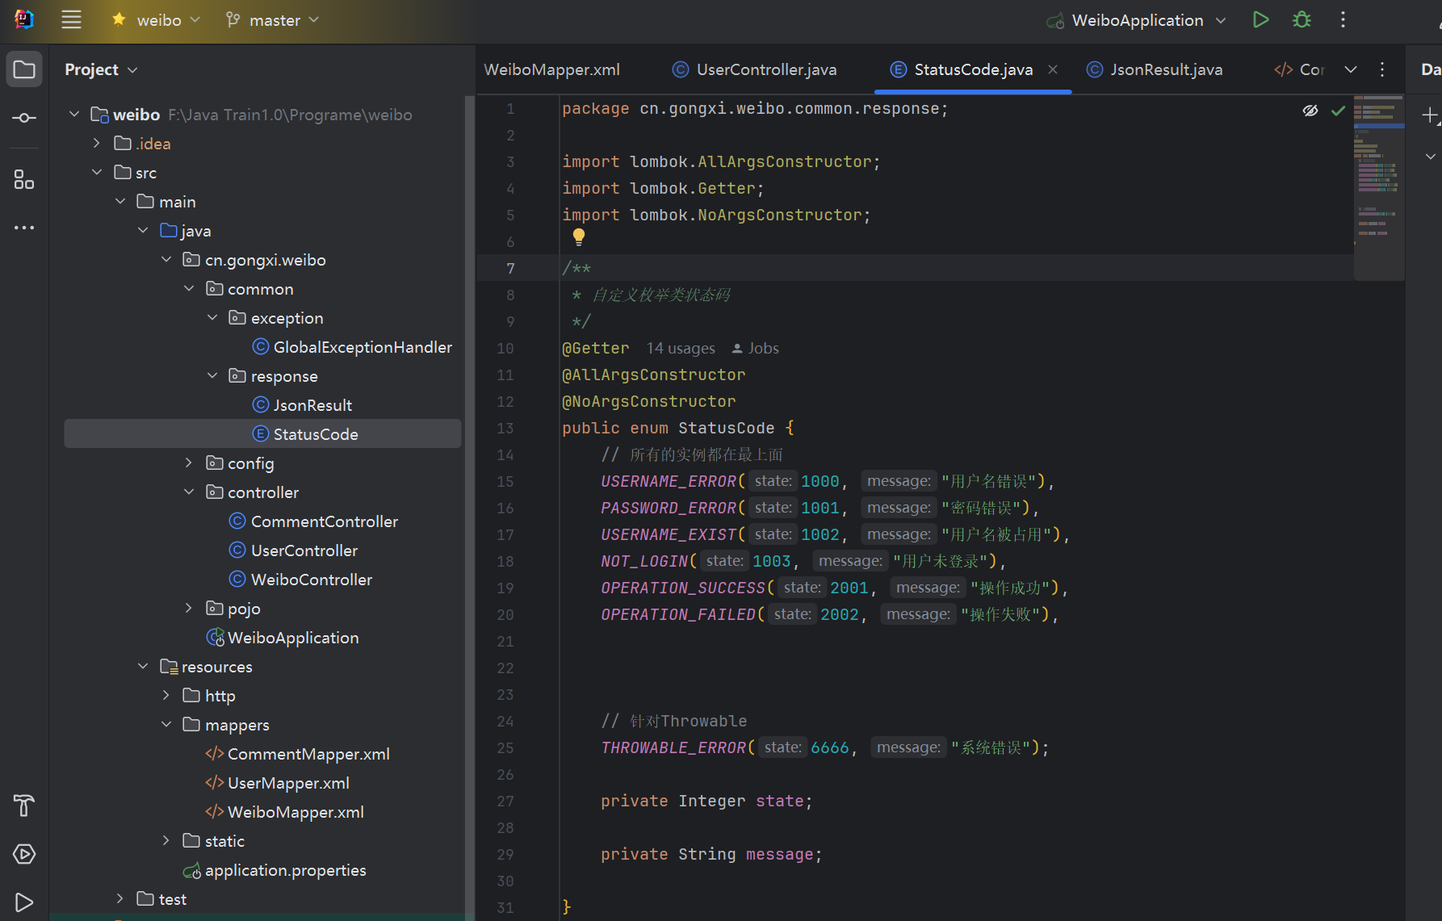Expand the http resources folder
Viewport: 1442px width, 921px height.
coord(166,695)
